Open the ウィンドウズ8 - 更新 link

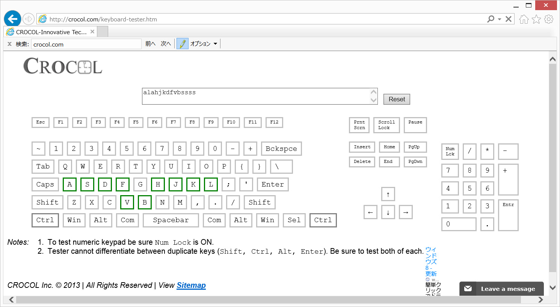click(431, 262)
